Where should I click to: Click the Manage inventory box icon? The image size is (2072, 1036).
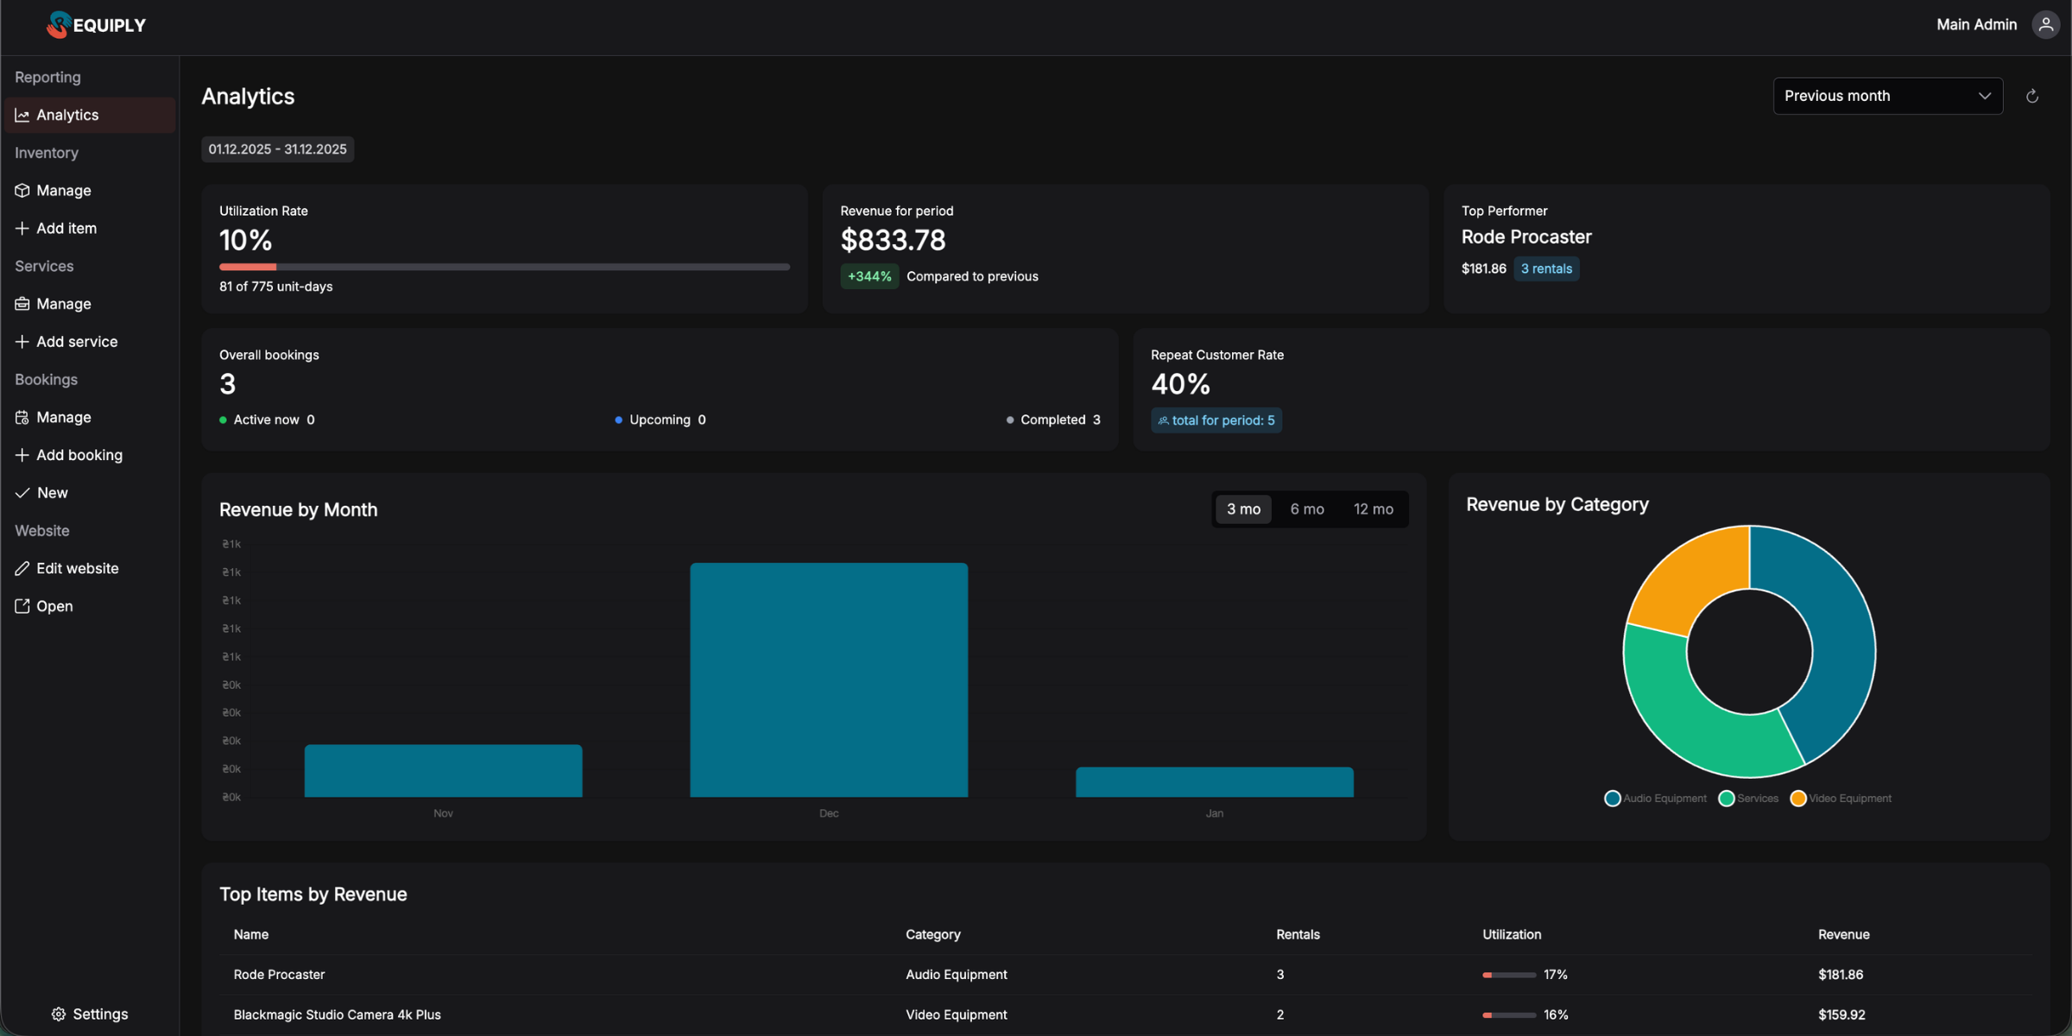[22, 190]
